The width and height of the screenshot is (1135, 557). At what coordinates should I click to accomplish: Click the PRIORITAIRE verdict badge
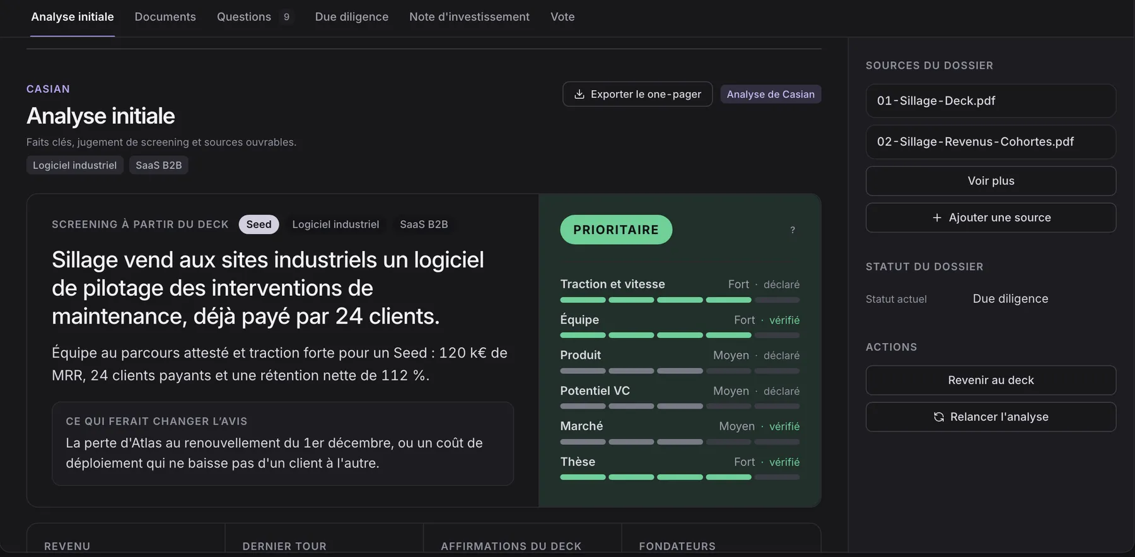616,230
